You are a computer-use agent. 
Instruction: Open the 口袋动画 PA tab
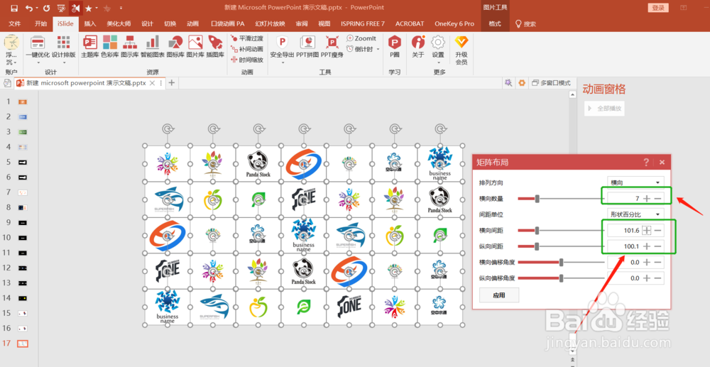[227, 23]
